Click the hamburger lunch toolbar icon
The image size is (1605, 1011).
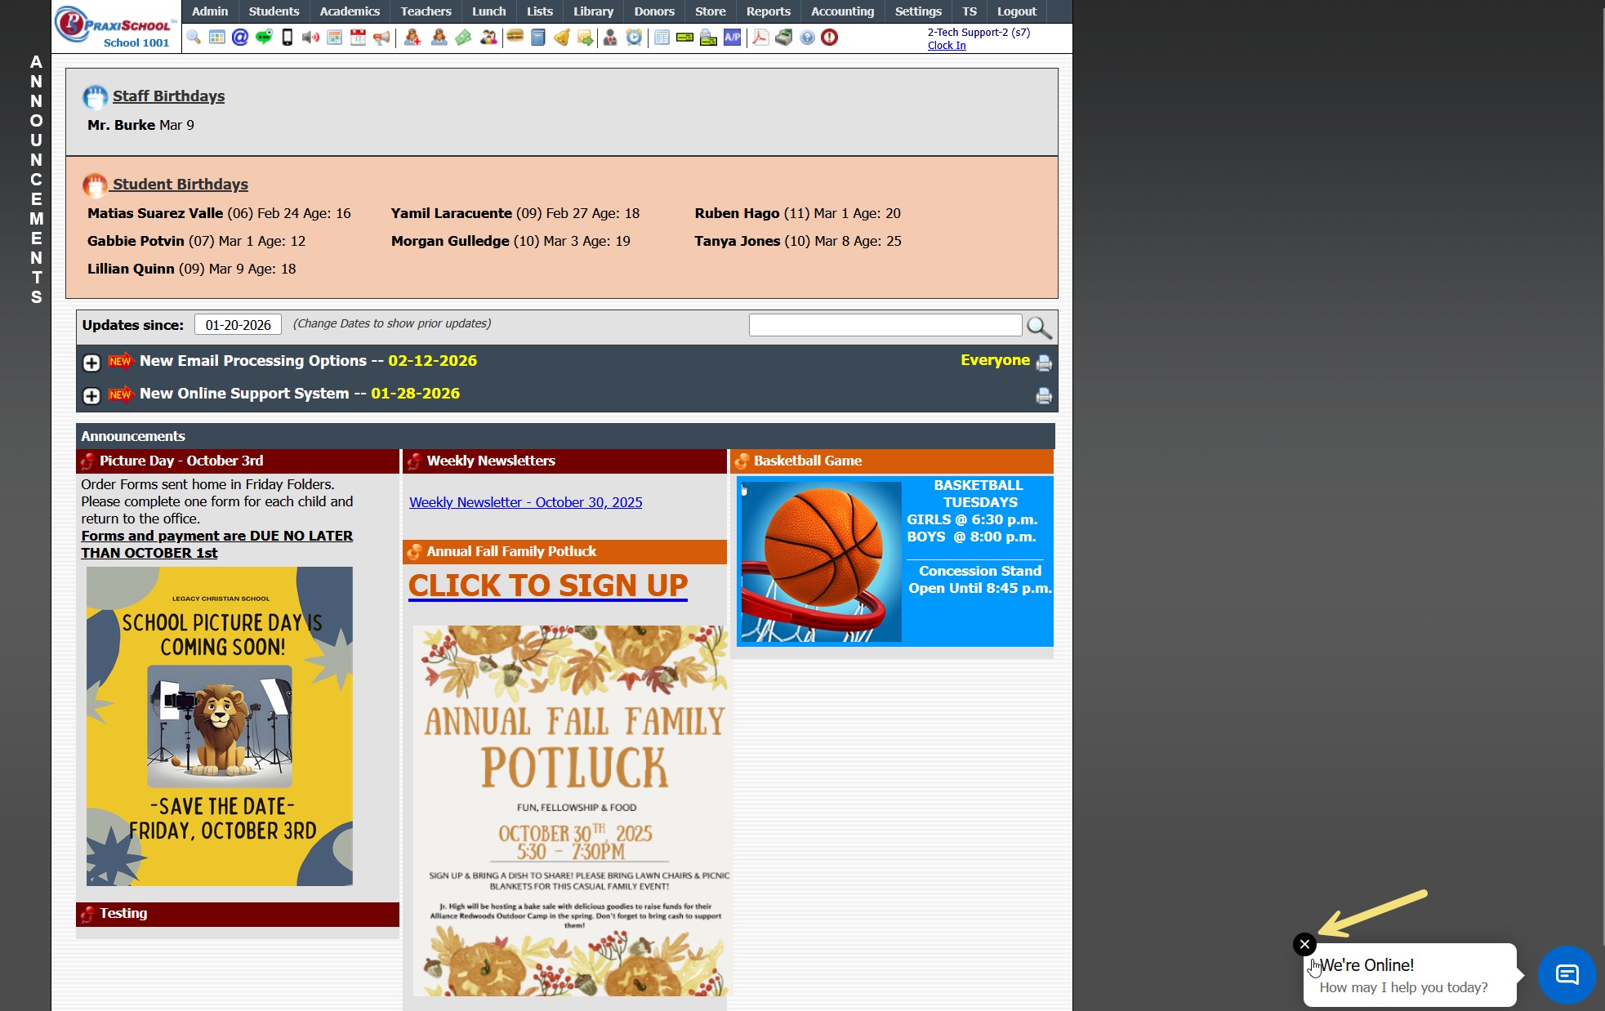tap(515, 37)
